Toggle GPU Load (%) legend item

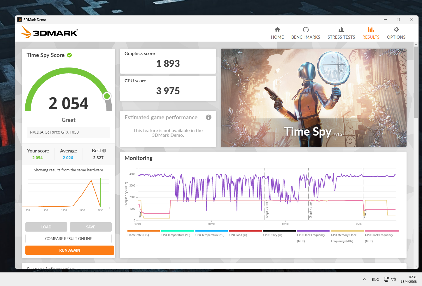pyautogui.click(x=246, y=234)
